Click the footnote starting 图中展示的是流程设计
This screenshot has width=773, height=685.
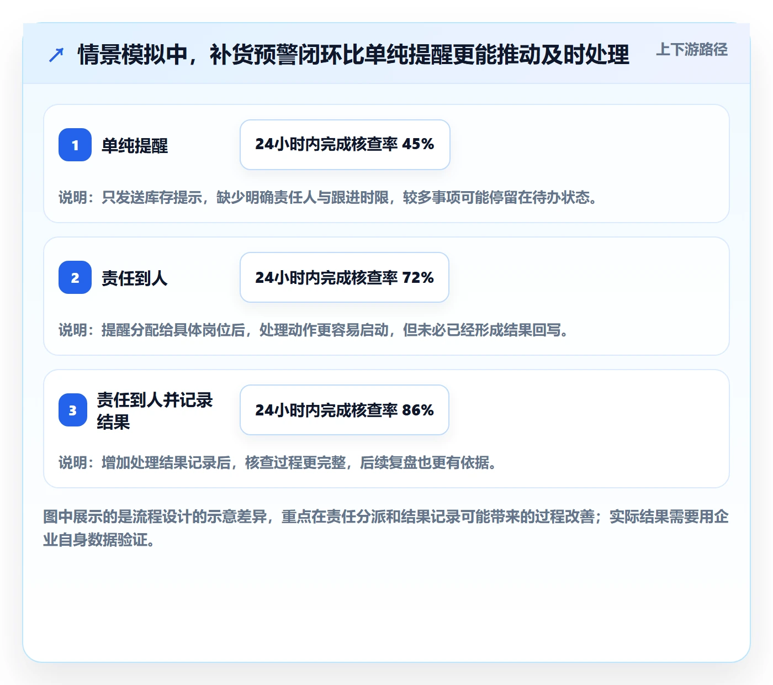[x=386, y=528]
